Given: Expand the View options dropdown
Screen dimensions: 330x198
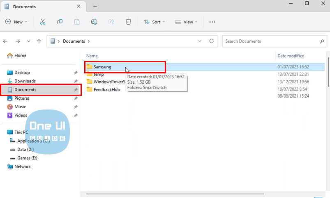Looking at the screenshot, I should [x=186, y=22].
